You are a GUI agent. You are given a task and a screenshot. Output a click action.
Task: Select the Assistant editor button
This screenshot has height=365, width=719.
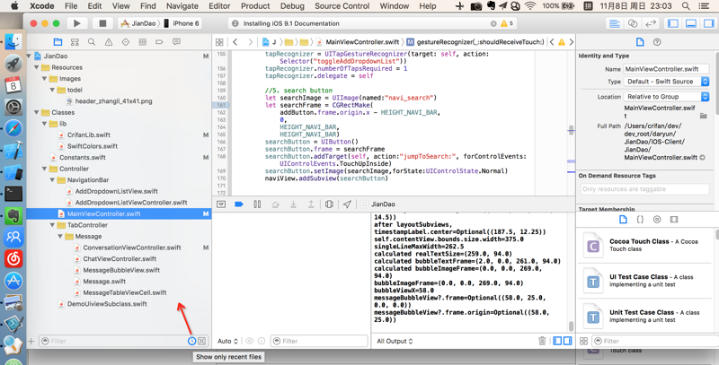point(633,23)
